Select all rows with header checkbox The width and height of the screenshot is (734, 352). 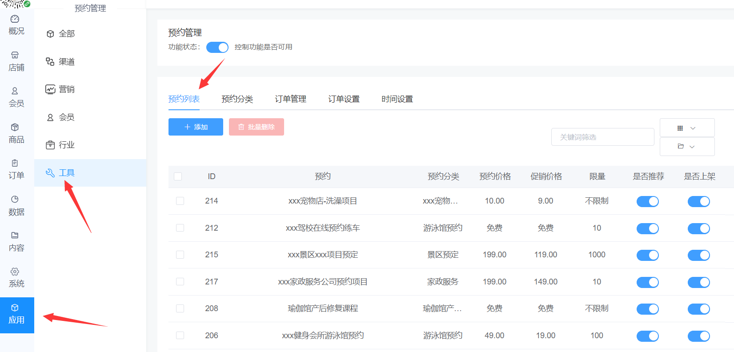pos(178,176)
